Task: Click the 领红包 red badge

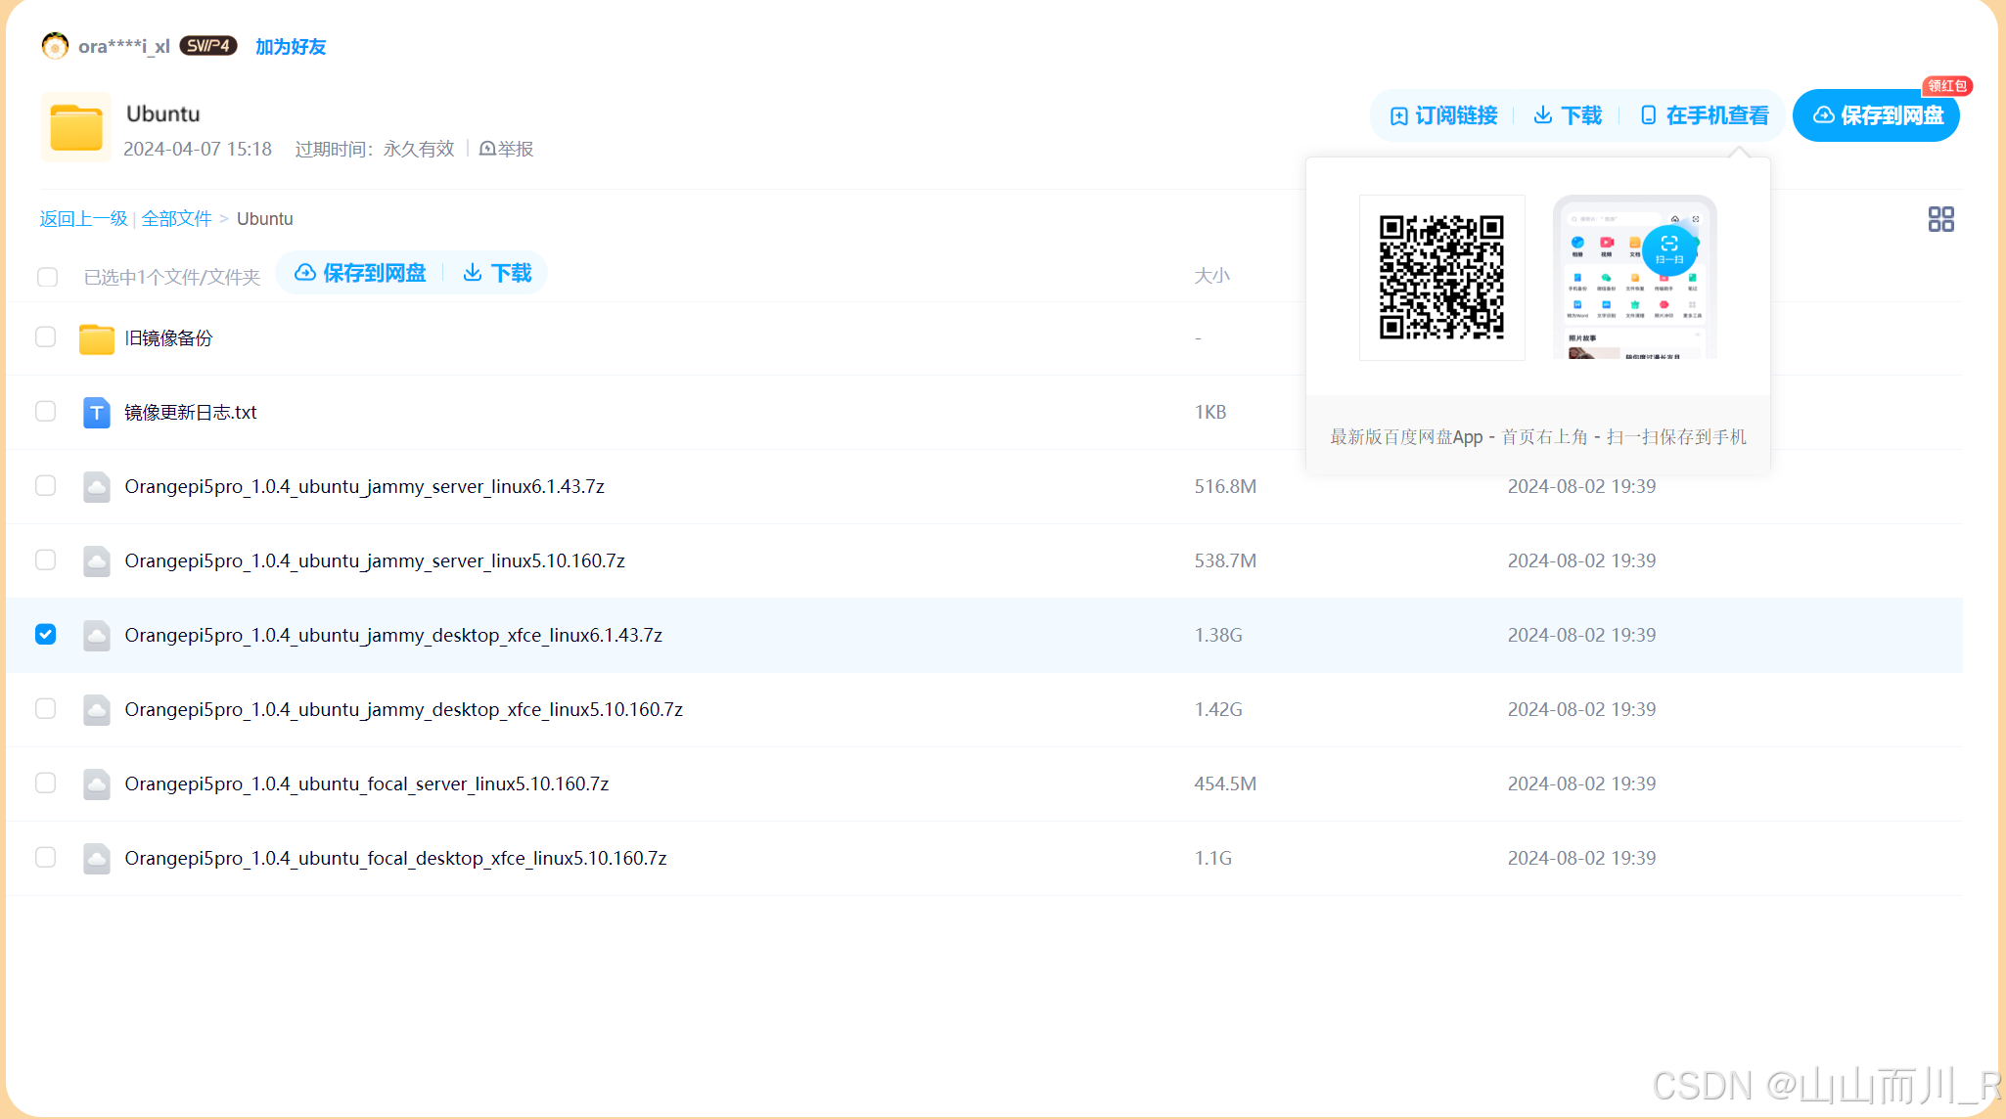Action: pos(1946,86)
